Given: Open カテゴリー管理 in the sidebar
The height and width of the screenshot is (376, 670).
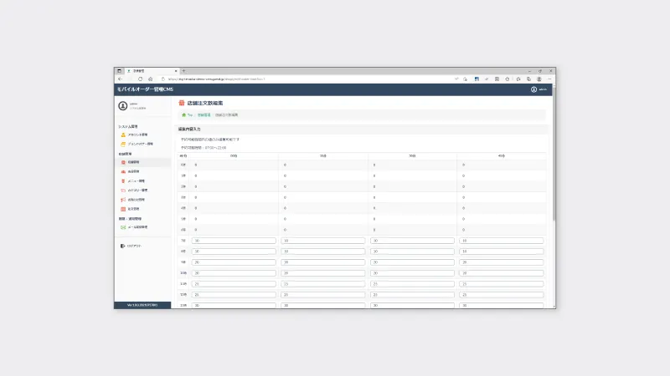Looking at the screenshot, I should click(137, 191).
